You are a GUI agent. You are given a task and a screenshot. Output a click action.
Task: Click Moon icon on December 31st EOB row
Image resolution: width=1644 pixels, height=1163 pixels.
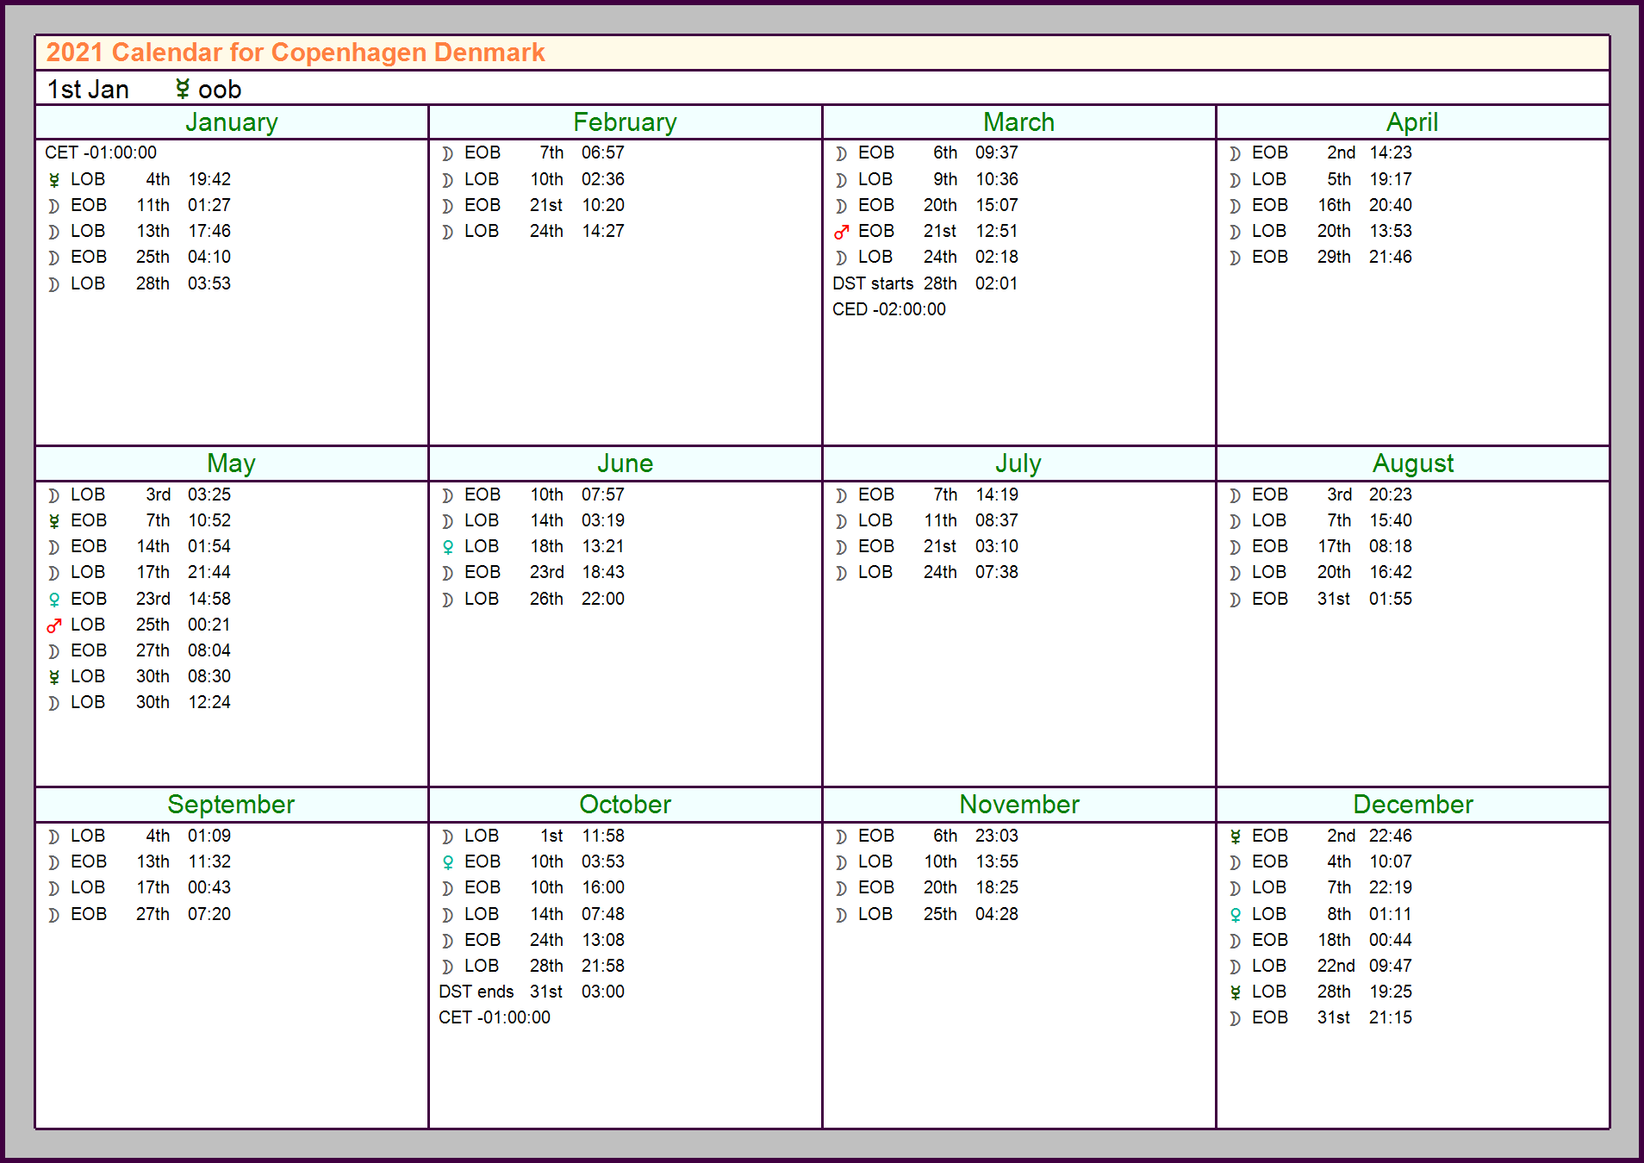click(x=1236, y=1018)
